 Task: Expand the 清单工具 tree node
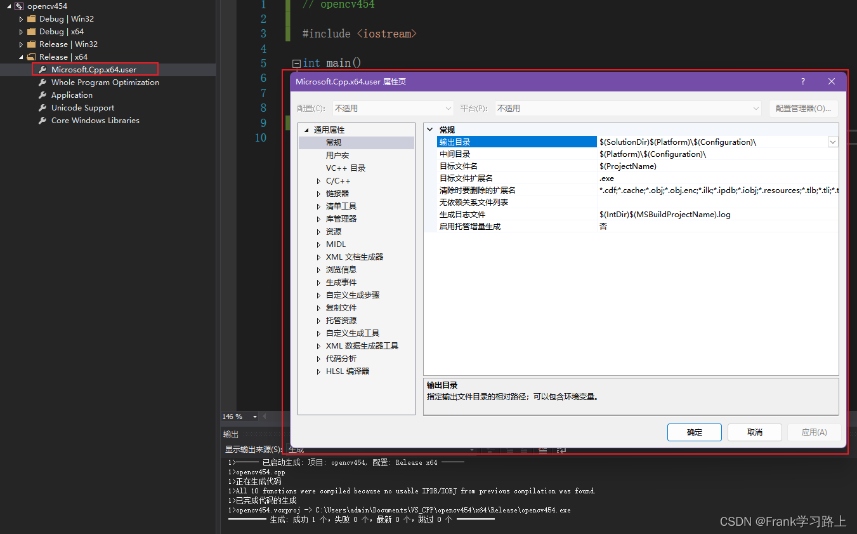tap(318, 206)
